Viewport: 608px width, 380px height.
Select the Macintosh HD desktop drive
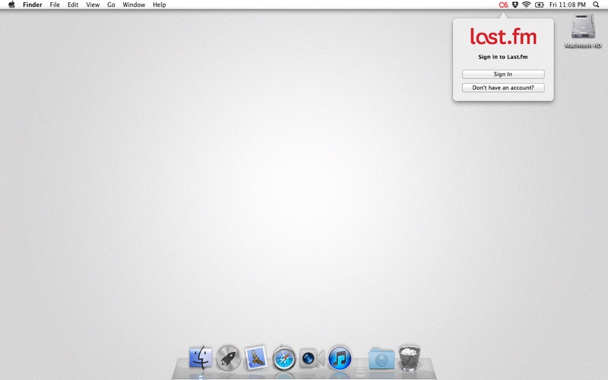[583, 31]
